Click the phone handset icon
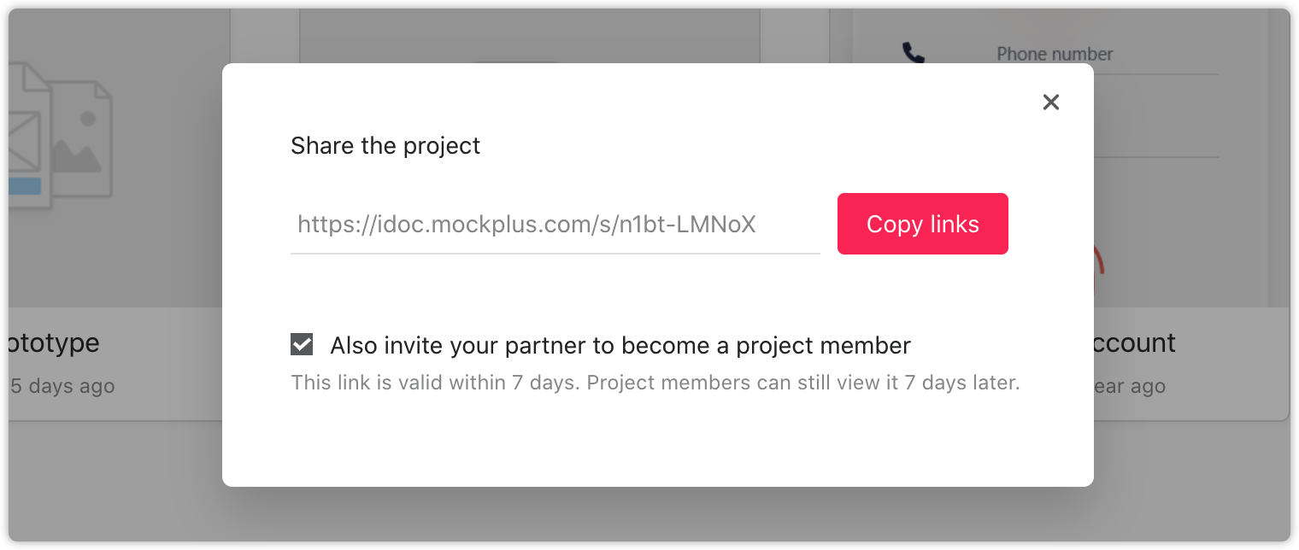1299x550 pixels. coord(914,54)
